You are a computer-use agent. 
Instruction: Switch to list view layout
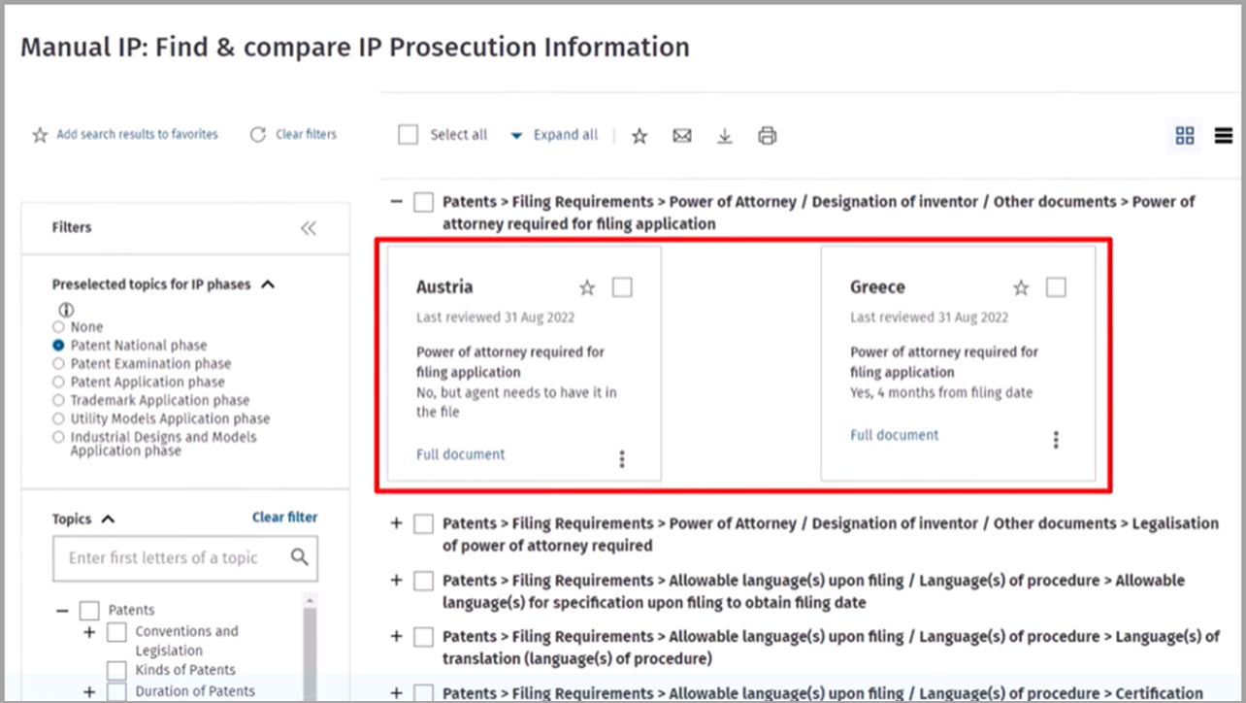[1224, 136]
